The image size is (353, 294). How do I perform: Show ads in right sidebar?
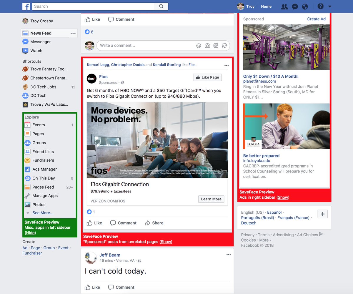tap(283, 197)
